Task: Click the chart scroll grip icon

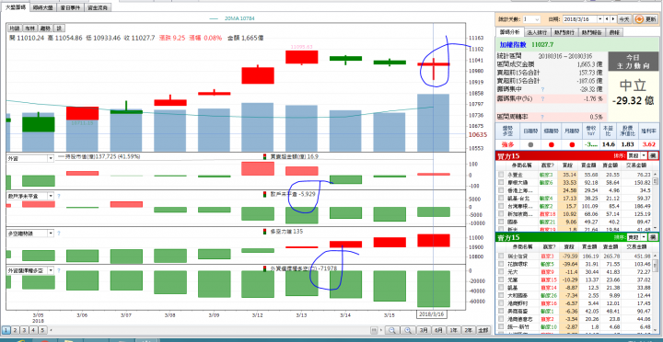Action: click(374, 330)
